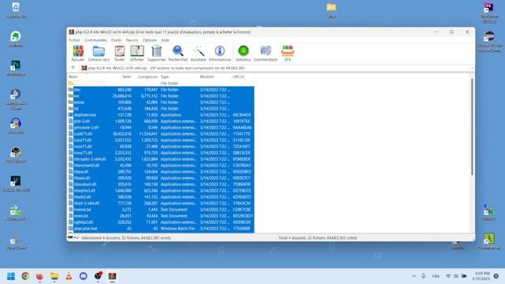Sort list by Taille column header
The width and height of the screenshot is (505, 284).
[119, 77]
